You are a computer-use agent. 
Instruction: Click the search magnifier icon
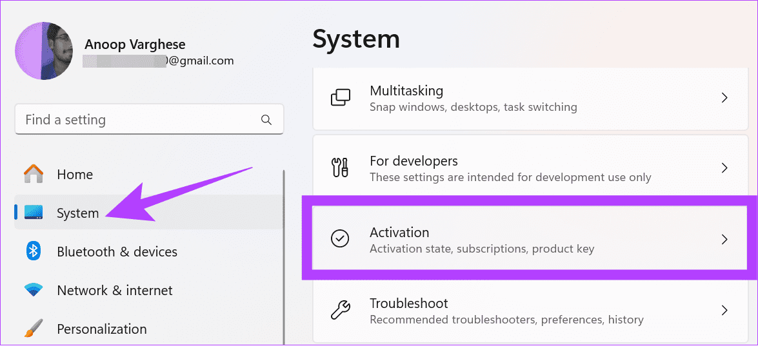[x=266, y=120]
